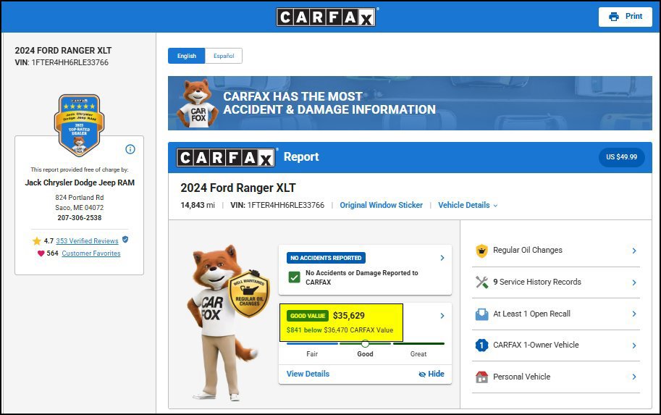Image resolution: width=661 pixels, height=415 pixels.
Task: Click the sidebar VIN 1FTER4HH6RLE33766
Action: tap(70, 62)
